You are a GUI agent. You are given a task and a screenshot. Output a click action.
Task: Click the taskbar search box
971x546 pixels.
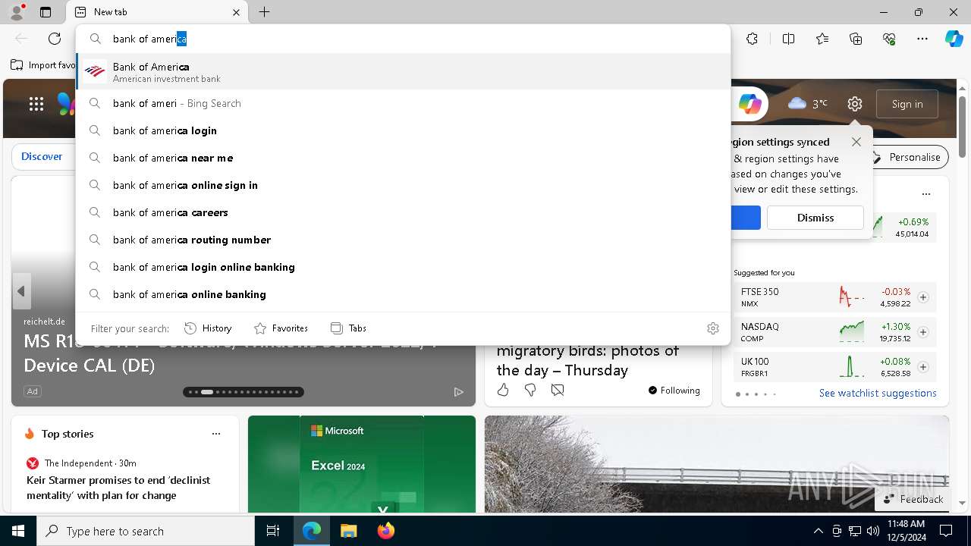click(x=146, y=531)
